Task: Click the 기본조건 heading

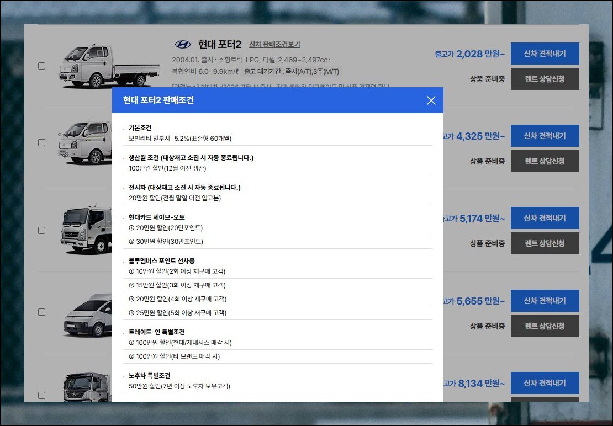Action: click(x=140, y=128)
